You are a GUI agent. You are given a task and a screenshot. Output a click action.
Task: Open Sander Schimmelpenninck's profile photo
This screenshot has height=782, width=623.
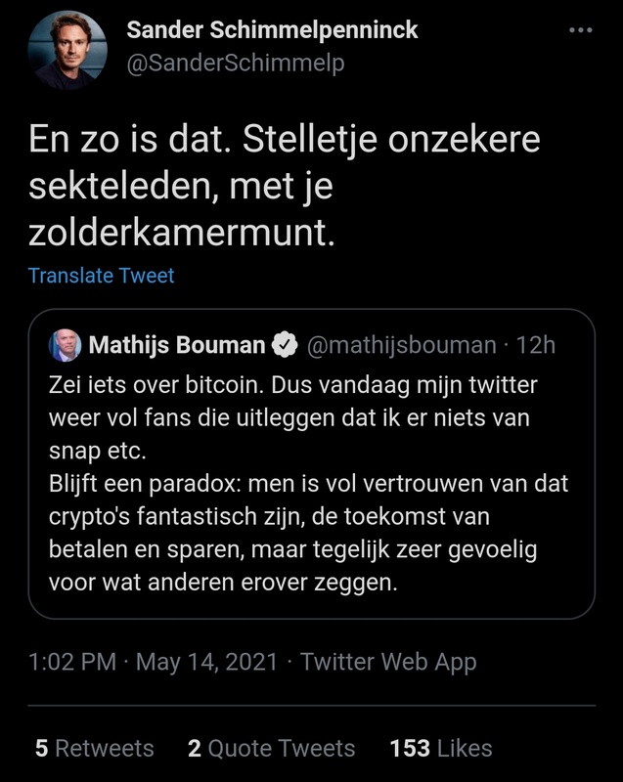[67, 49]
